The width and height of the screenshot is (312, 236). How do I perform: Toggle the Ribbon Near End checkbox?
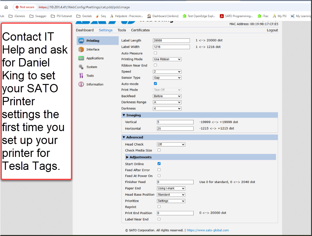pos(155,65)
